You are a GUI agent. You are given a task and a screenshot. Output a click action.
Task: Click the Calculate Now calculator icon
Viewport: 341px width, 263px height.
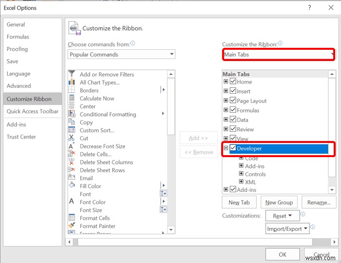72,98
